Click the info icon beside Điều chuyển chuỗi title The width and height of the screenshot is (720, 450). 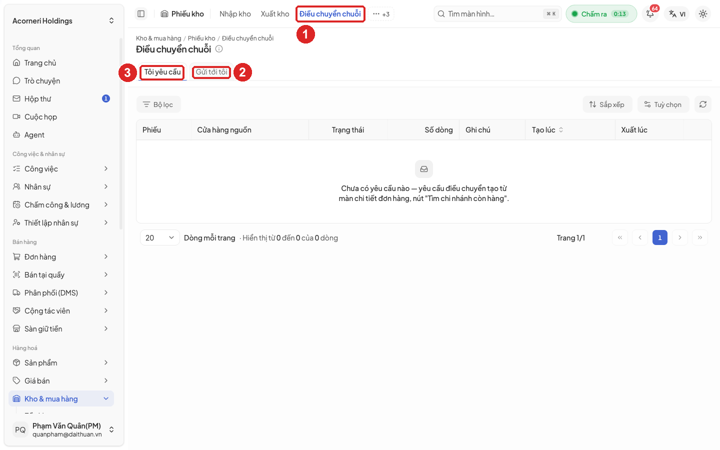pyautogui.click(x=219, y=49)
